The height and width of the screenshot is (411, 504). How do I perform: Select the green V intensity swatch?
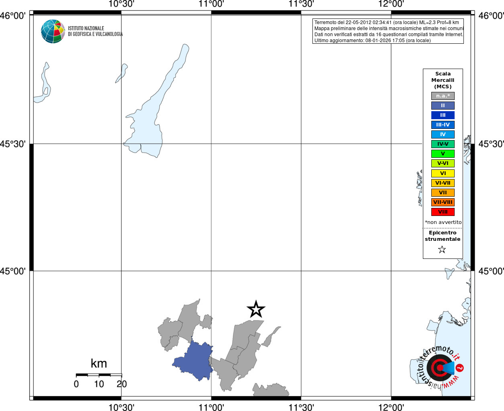click(443, 154)
